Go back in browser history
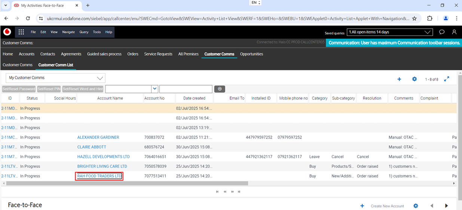The height and width of the screenshot is (210, 462). [6, 18]
